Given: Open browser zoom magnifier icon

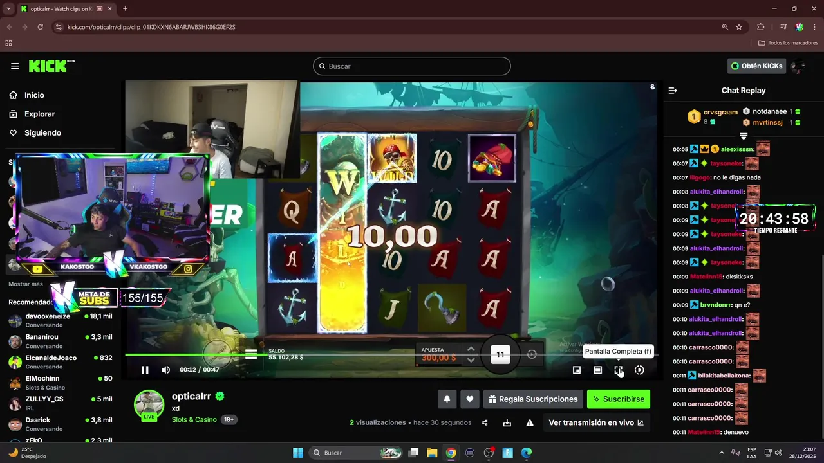Looking at the screenshot, I should [x=725, y=27].
